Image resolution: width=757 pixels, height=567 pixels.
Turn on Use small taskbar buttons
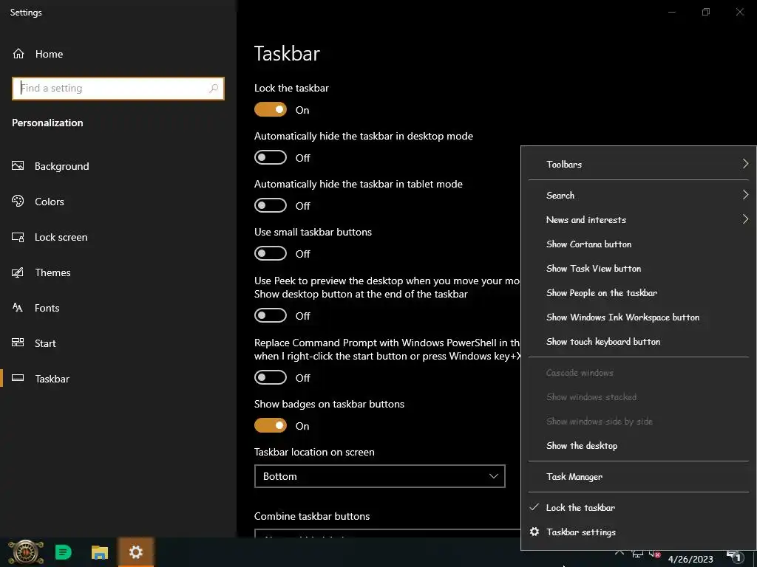271,253
